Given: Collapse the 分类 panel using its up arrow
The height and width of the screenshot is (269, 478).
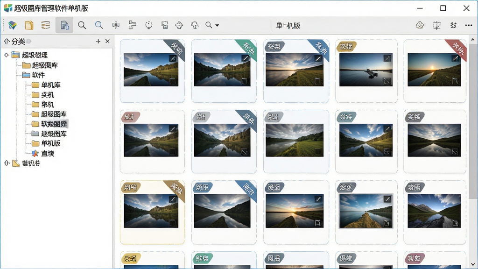Looking at the screenshot, I should click(7, 41).
